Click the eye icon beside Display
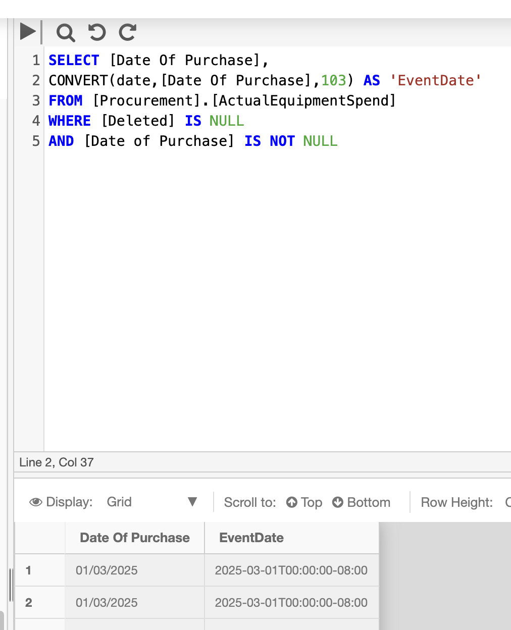 tap(36, 502)
